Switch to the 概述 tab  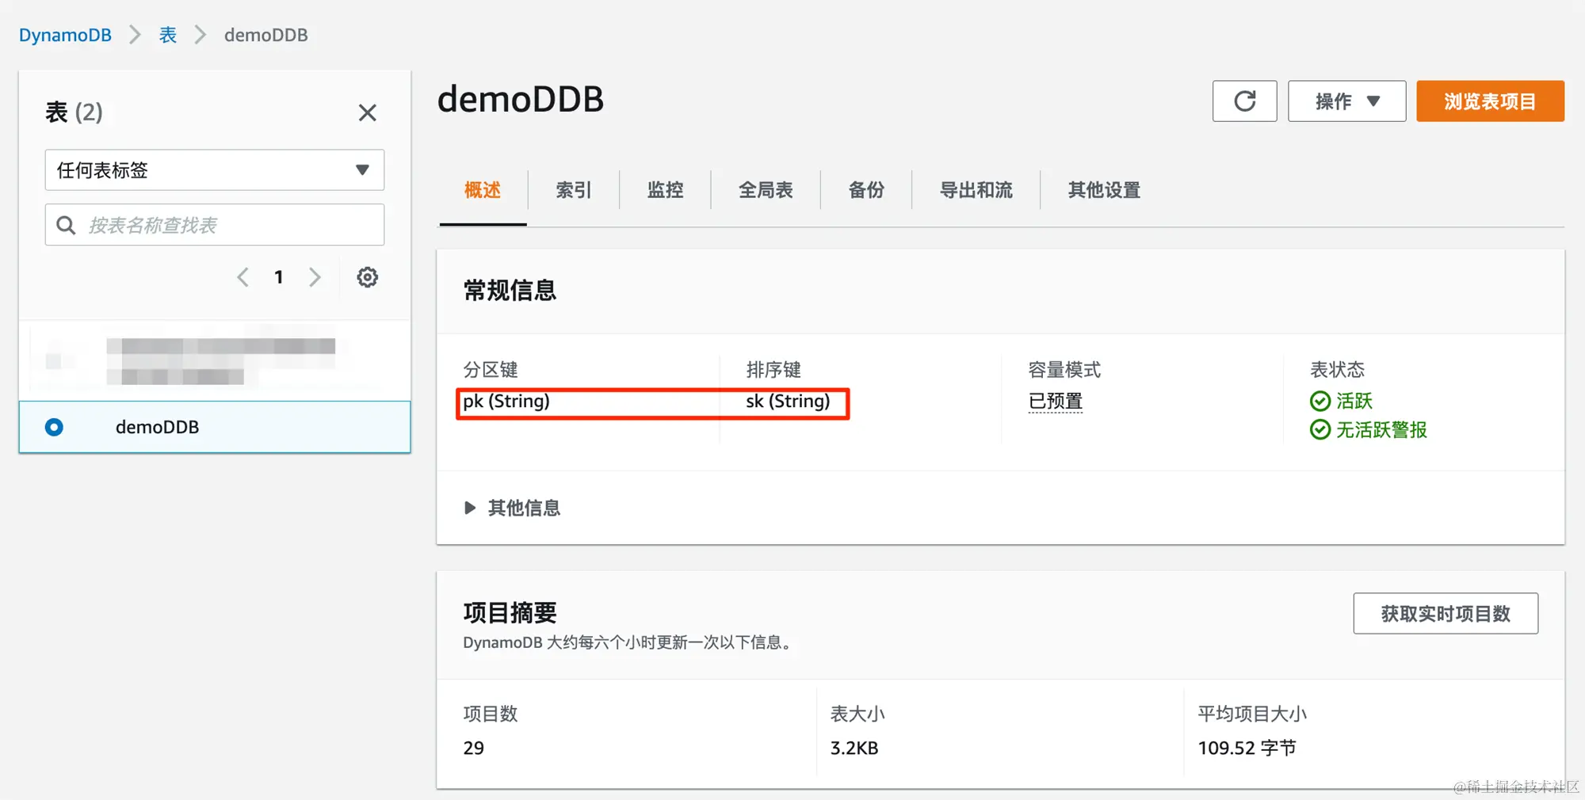483,190
